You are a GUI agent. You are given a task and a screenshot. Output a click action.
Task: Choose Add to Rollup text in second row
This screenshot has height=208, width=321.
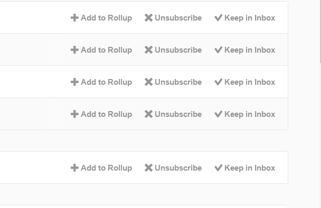tap(106, 50)
